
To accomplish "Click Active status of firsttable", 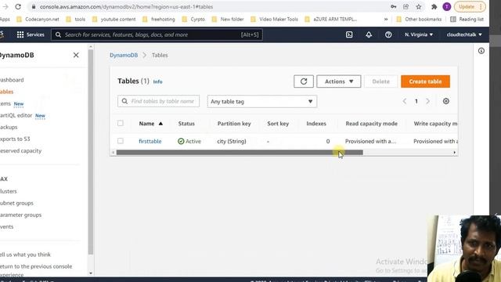I will point(189,141).
